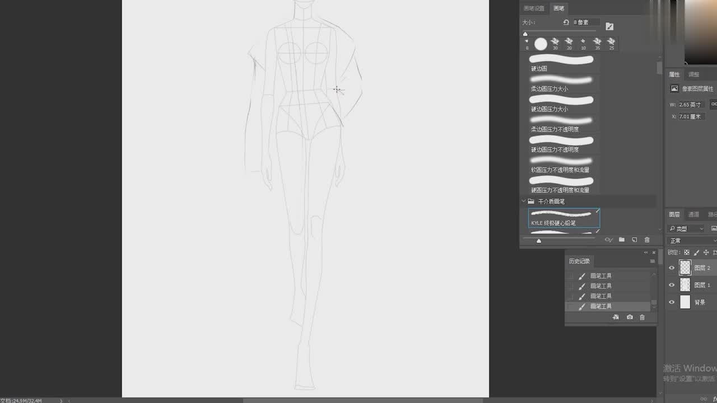Lock transparent pixels checkerboard icon
Image resolution: width=717 pixels, height=403 pixels.
687,252
